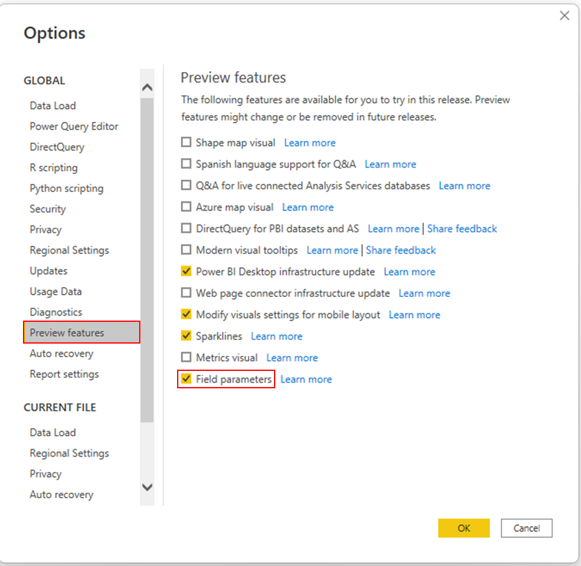Screen dimensions: 581x566
Task: Uncheck the Field parameters checkbox
Action: click(186, 379)
